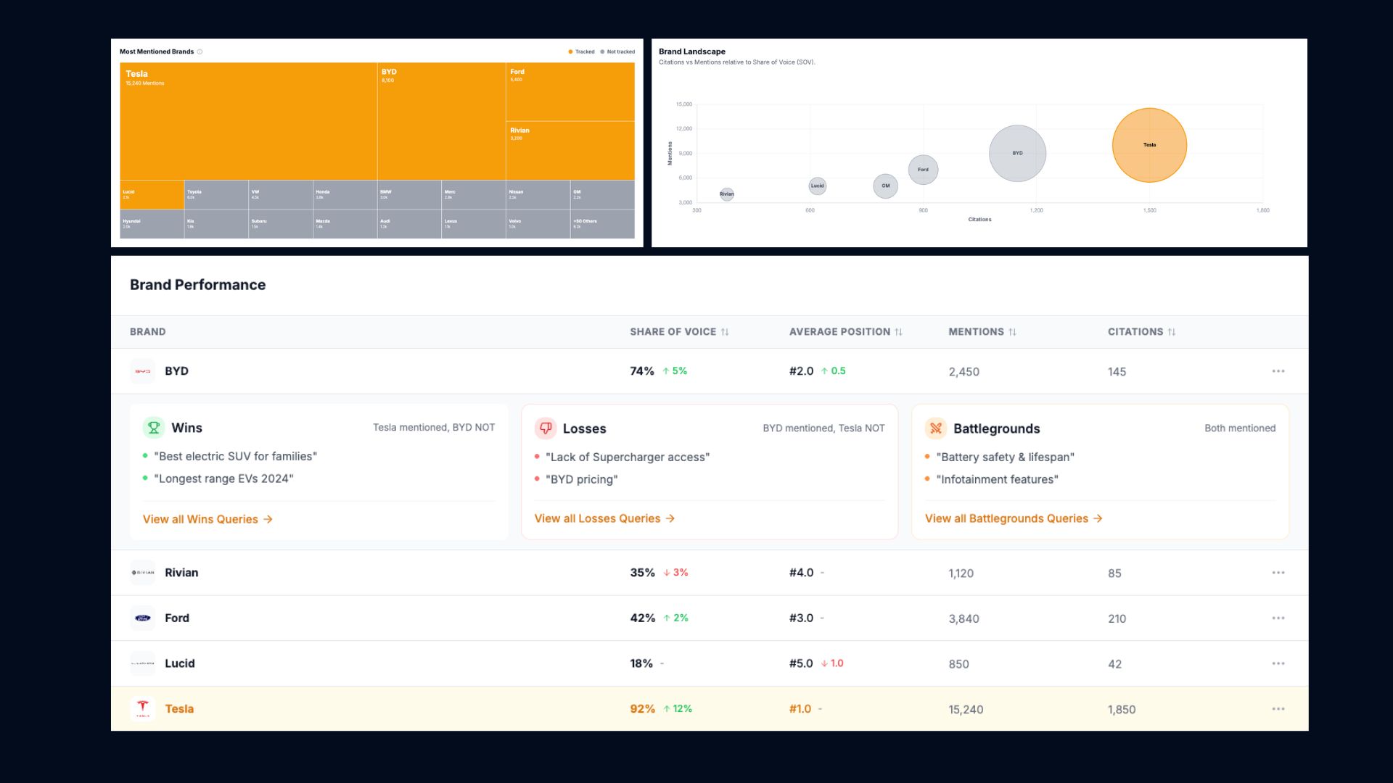Select the Tesla block in the treemap
The width and height of the screenshot is (1393, 783).
(x=247, y=121)
